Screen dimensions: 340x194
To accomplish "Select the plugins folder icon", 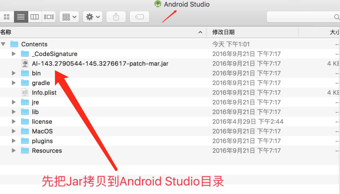I will [25, 141].
